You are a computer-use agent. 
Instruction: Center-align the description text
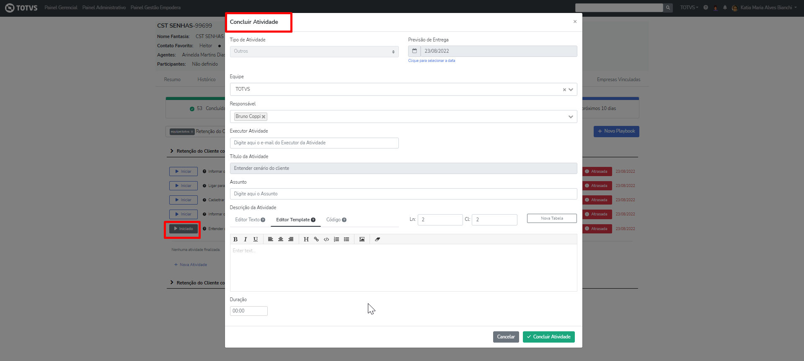tap(281, 239)
